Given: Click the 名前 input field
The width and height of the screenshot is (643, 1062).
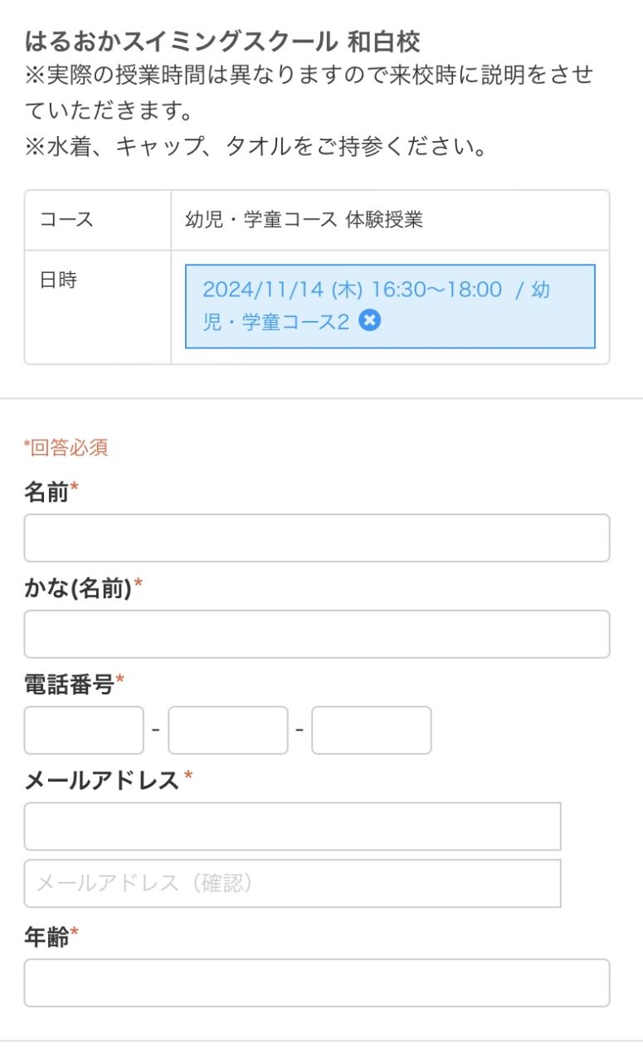Looking at the screenshot, I should pyautogui.click(x=317, y=538).
